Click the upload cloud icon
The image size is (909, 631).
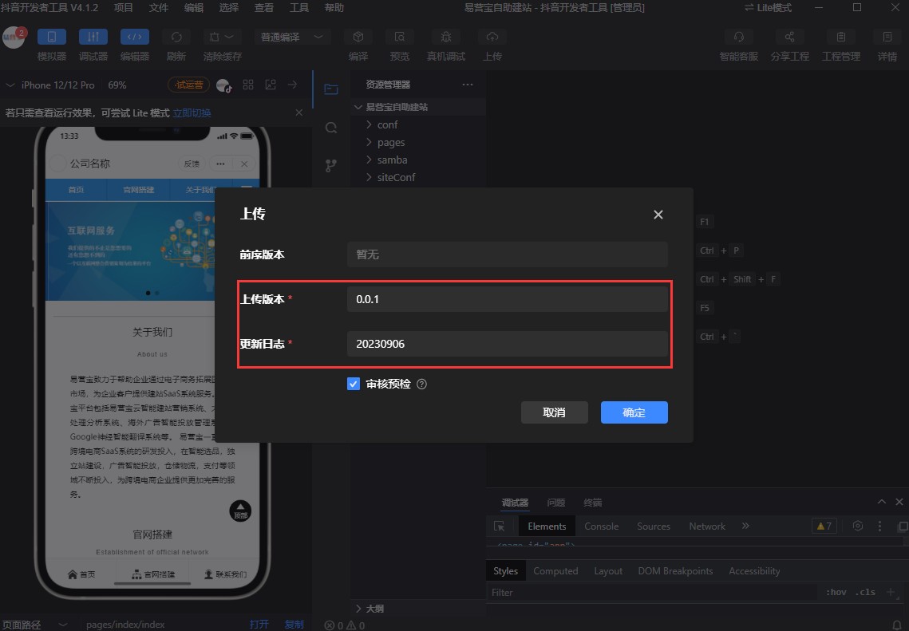coord(492,37)
